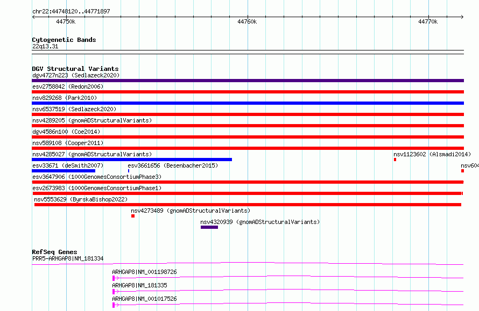Select the purple dgv4727n223 variant bar
Screen dimensions: 479x311
(248, 81)
